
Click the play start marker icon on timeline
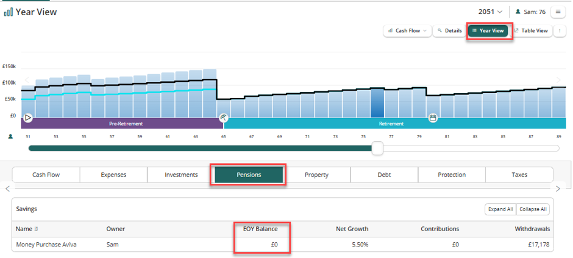point(28,118)
